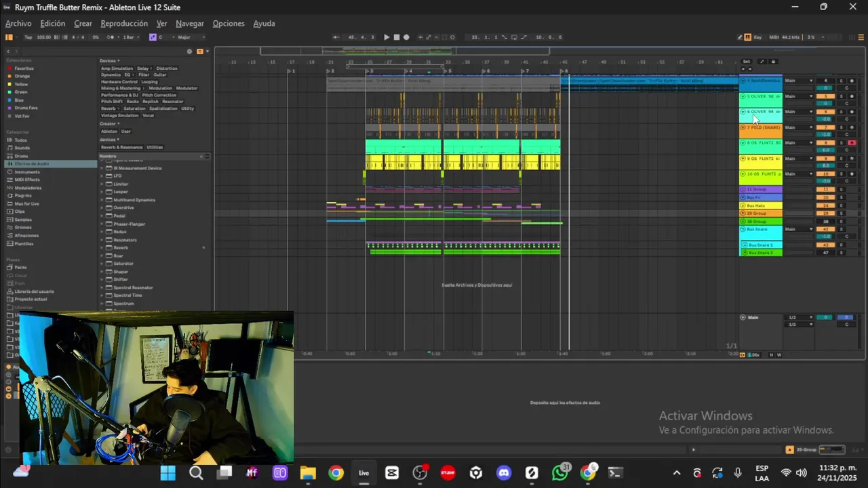Solo the Bus Hats track
Viewport: 868px width, 488px height.
(841, 205)
